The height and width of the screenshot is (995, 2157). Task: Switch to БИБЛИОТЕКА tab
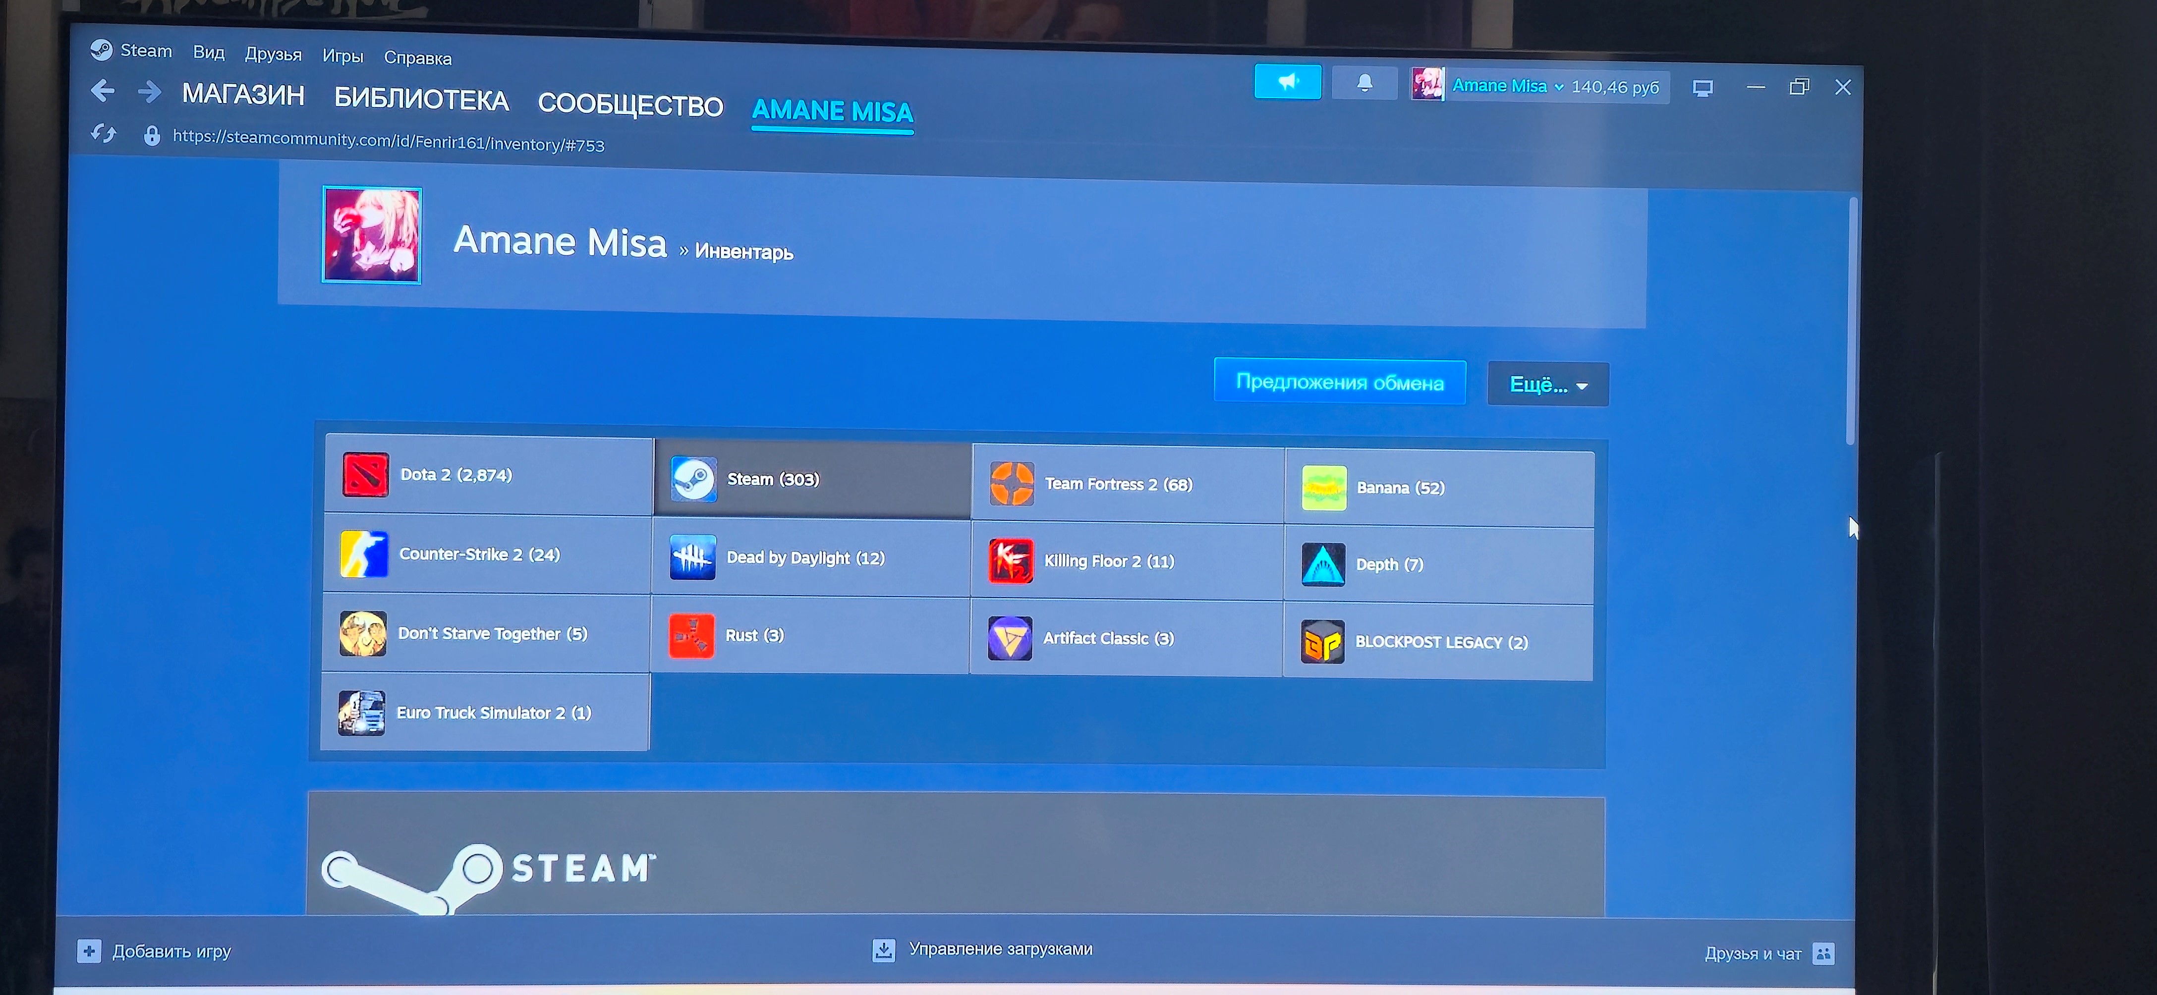click(x=421, y=100)
